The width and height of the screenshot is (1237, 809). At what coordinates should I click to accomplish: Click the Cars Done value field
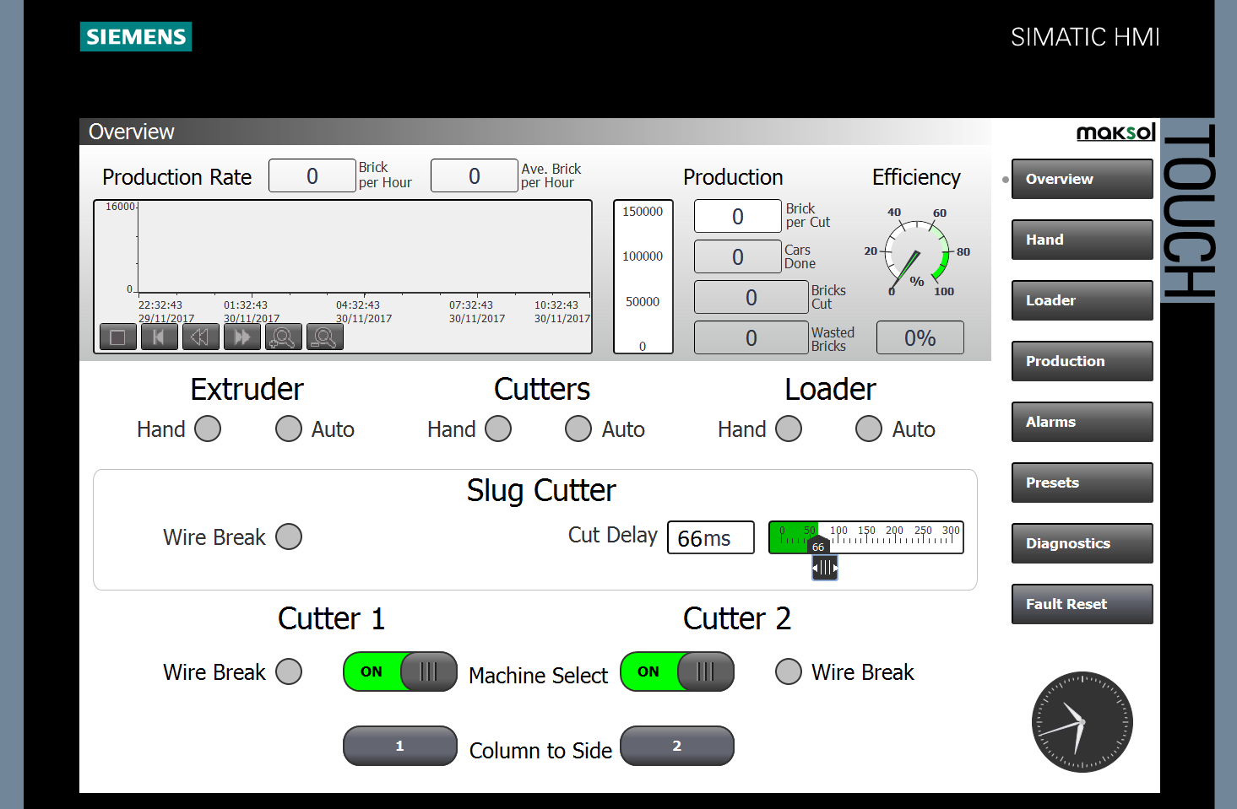[738, 256]
